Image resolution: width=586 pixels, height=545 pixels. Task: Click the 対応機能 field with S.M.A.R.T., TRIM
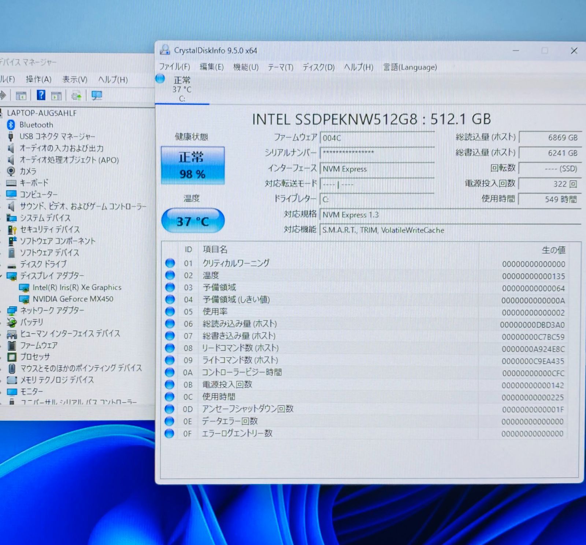[450, 230]
